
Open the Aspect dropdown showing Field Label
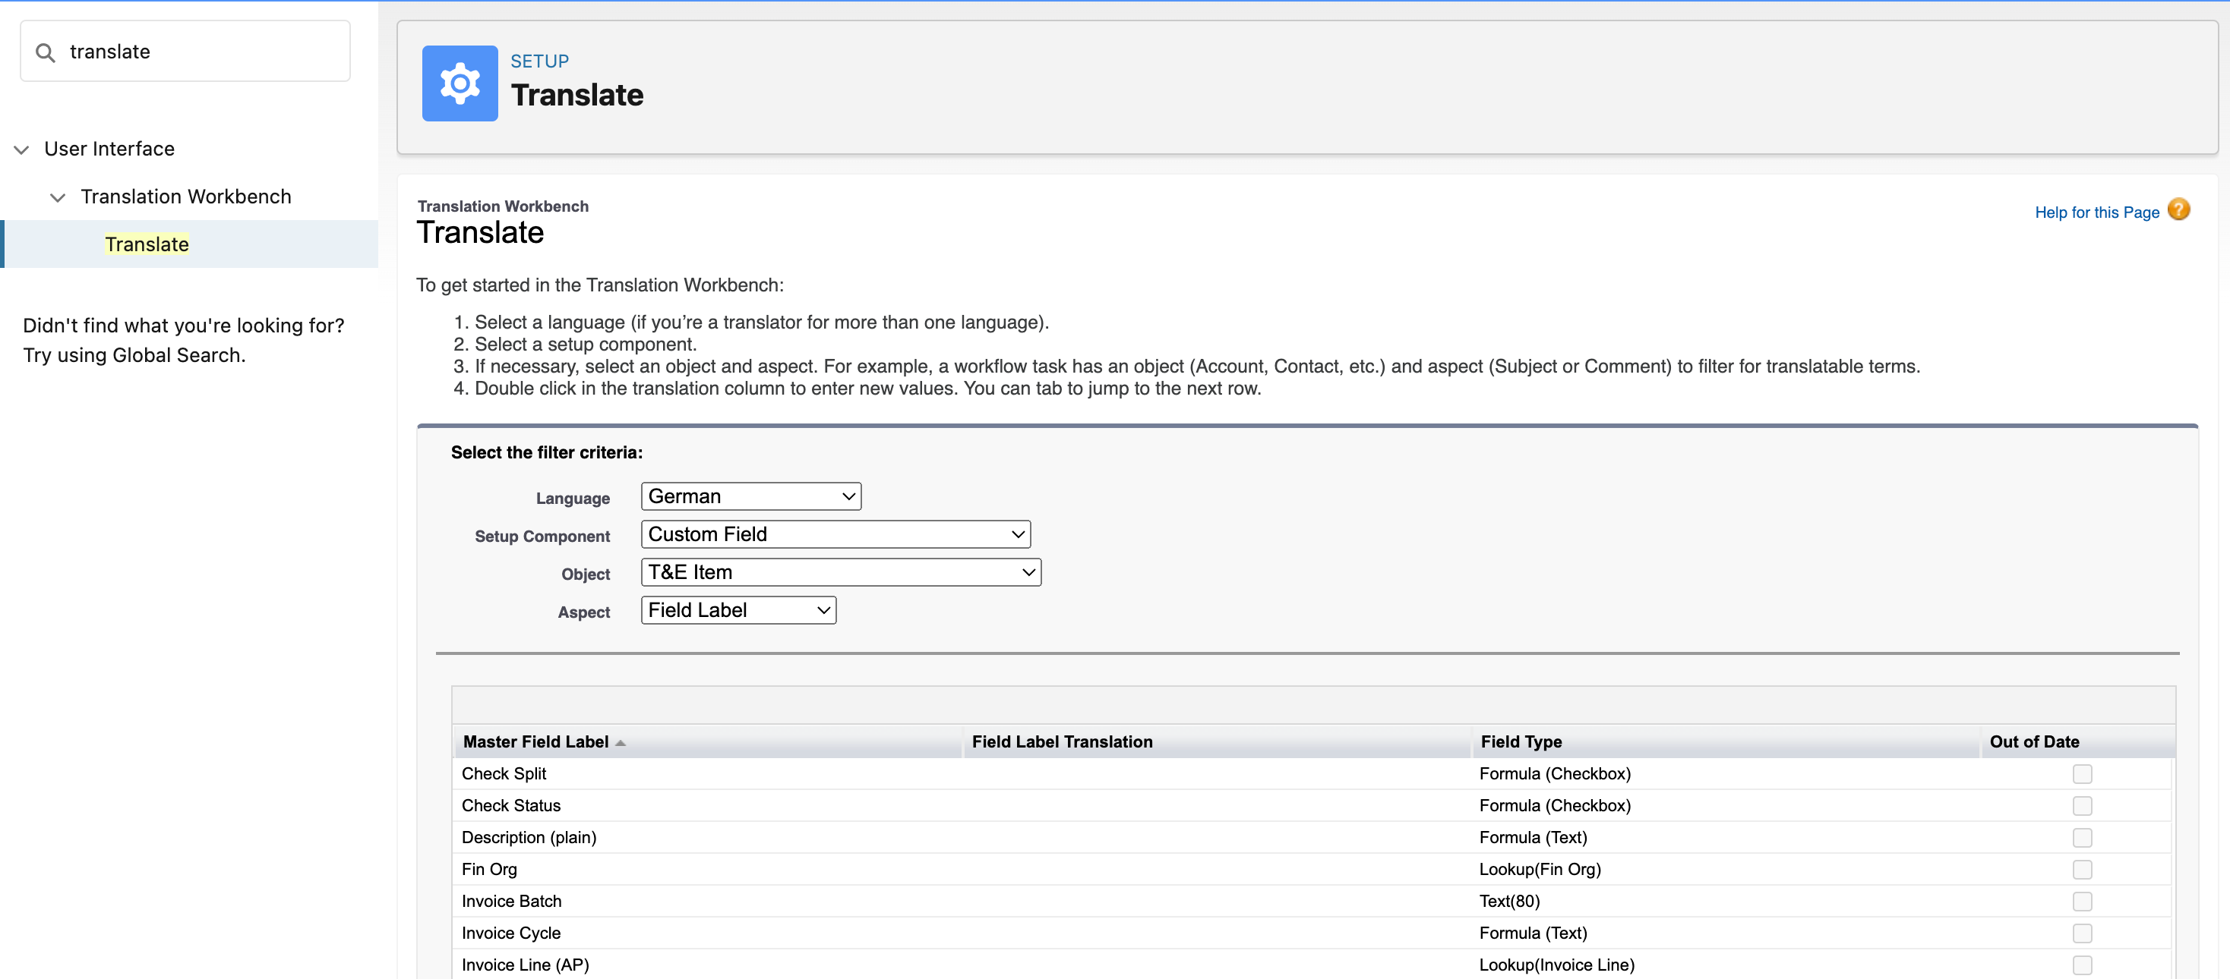coord(738,611)
